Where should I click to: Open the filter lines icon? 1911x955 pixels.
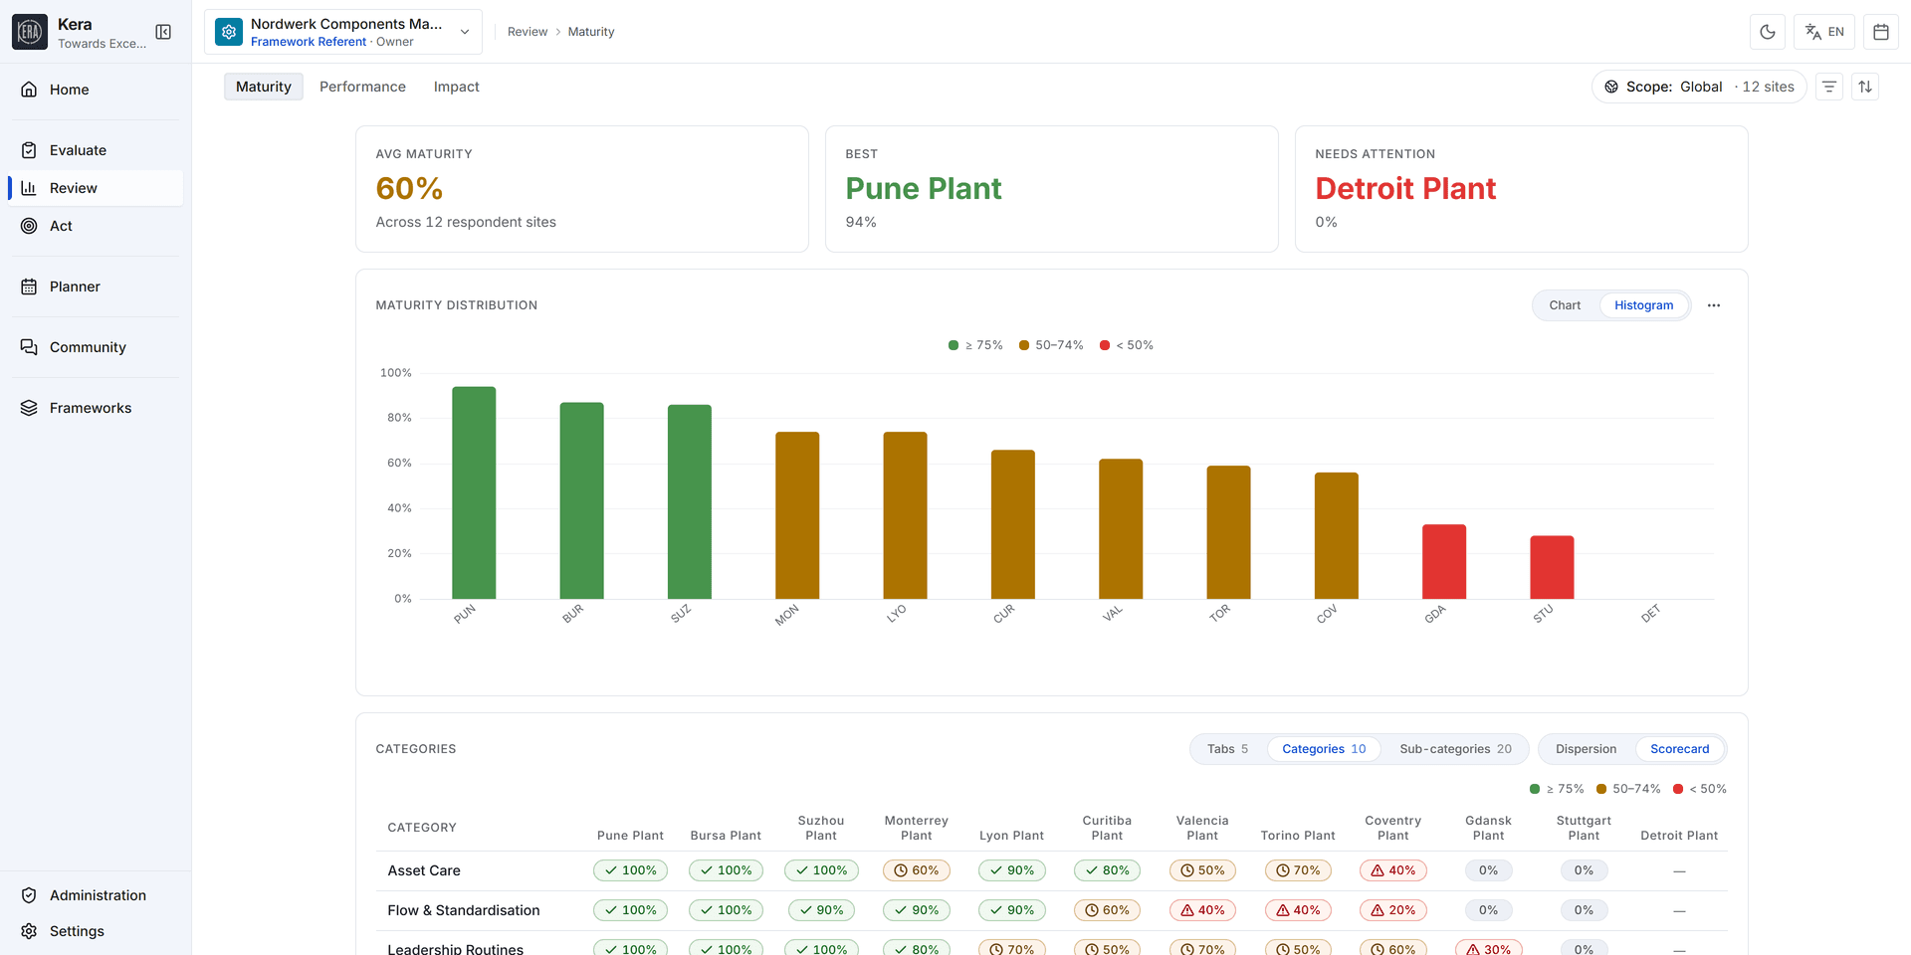point(1829,87)
